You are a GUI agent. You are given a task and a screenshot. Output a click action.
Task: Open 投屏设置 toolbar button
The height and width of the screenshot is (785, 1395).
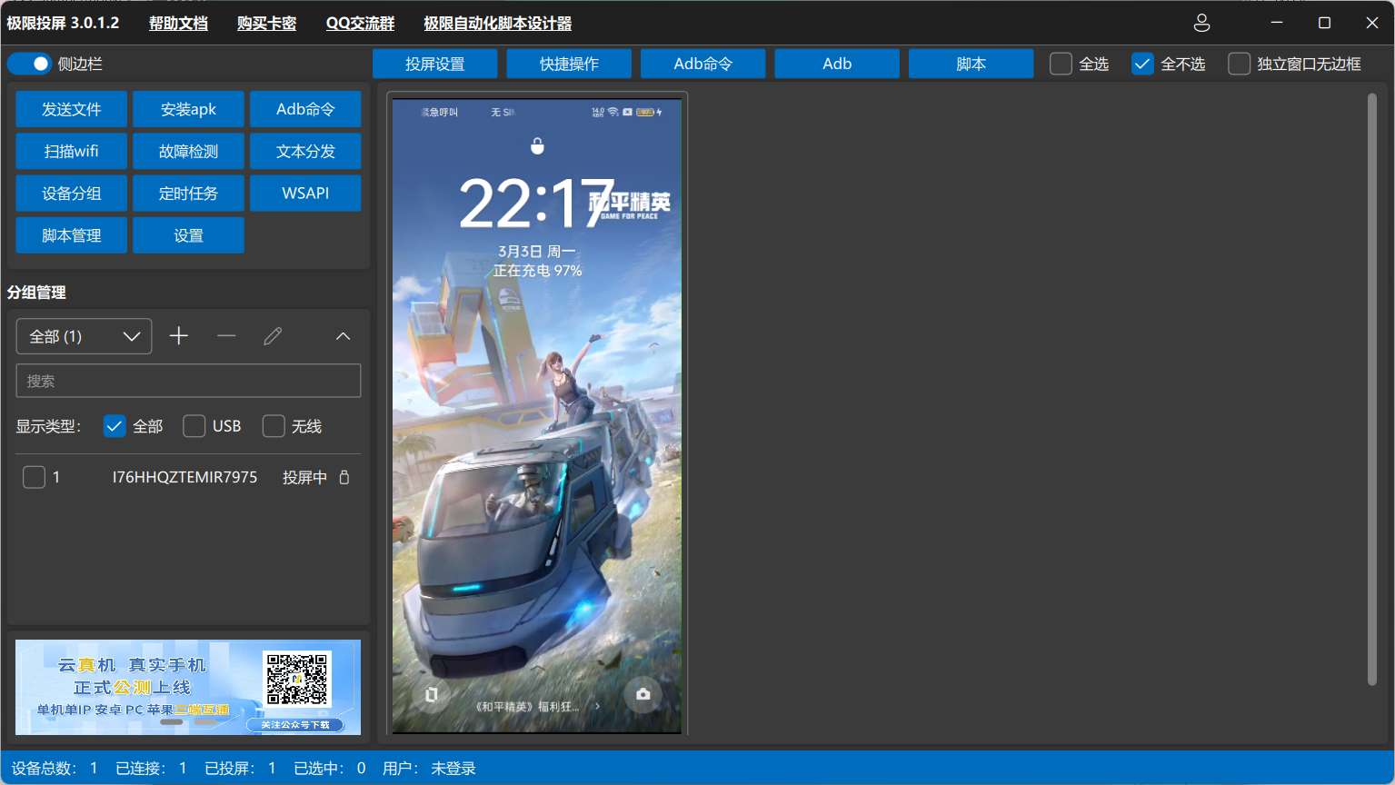[x=435, y=64]
